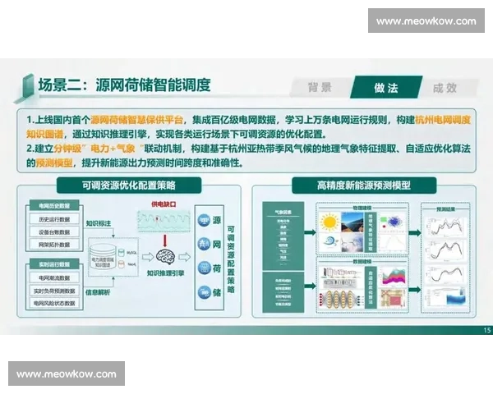The image size is (493, 394).
Task: Click the orange 预测模型 highlighted text
Action: pos(54,163)
